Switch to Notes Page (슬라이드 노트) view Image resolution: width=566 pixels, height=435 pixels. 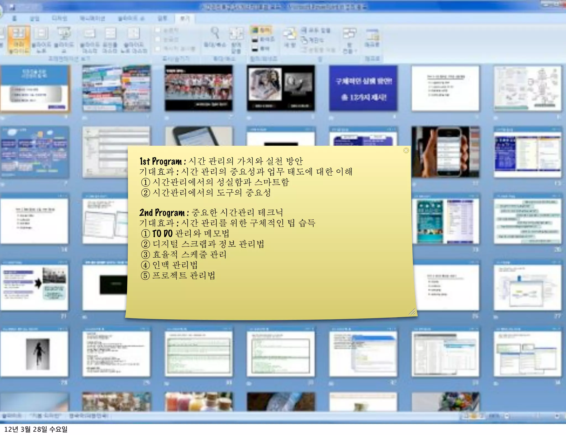click(x=41, y=40)
